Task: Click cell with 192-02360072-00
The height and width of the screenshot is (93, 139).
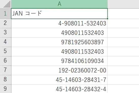Action: tap(59, 70)
